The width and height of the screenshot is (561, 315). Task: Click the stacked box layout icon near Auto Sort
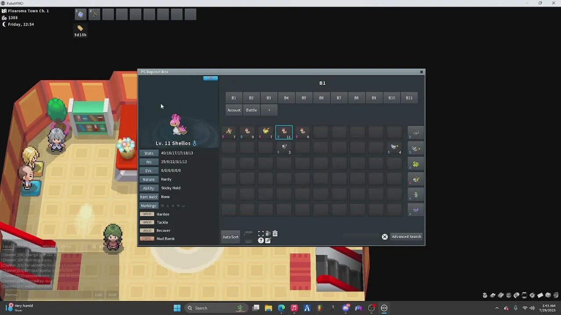coord(249,237)
